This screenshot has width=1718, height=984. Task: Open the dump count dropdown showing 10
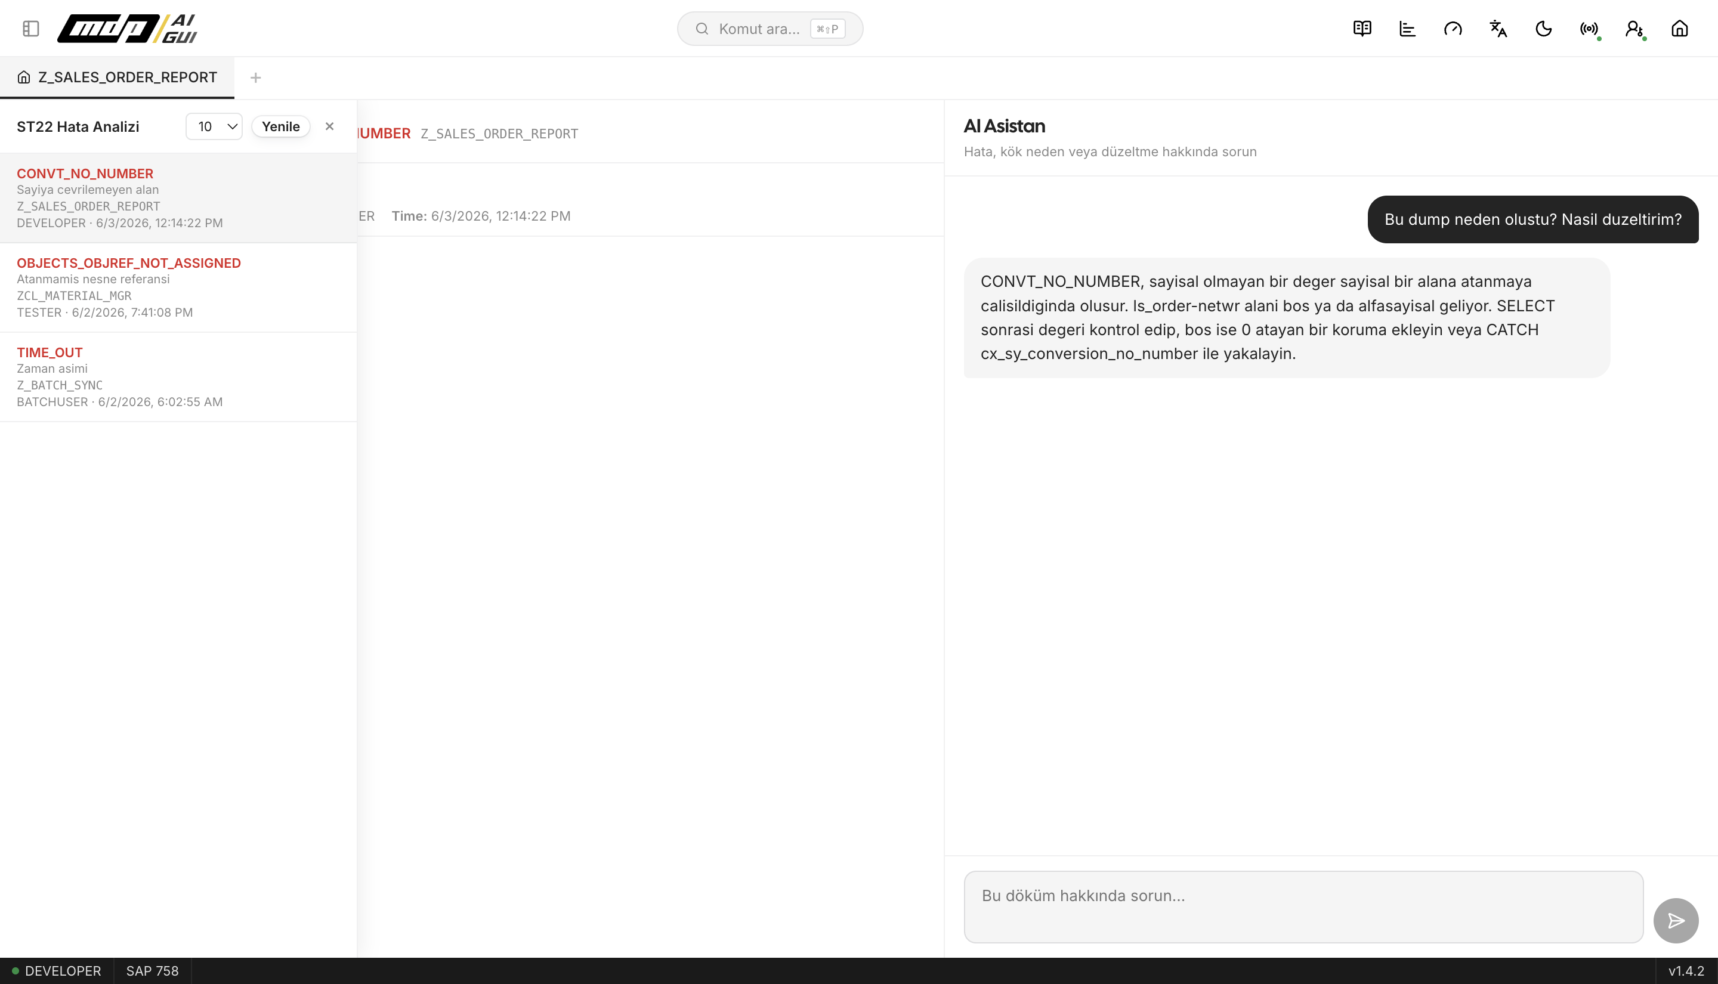[x=214, y=126]
